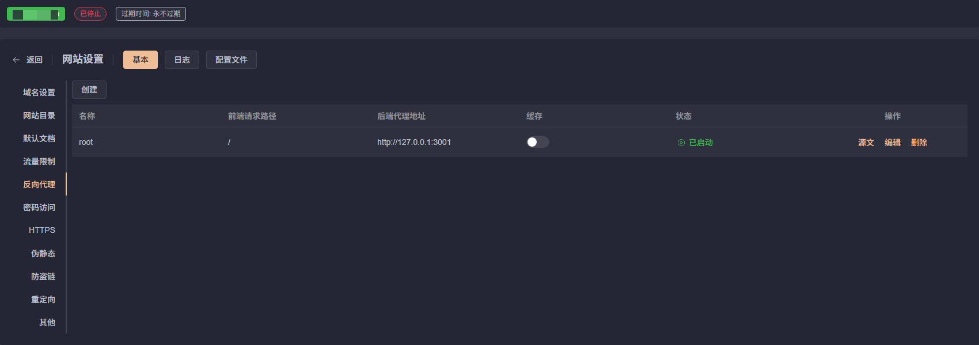The width and height of the screenshot is (979, 345).
Task: Select 密码访问 in the sidebar
Action: (39, 208)
